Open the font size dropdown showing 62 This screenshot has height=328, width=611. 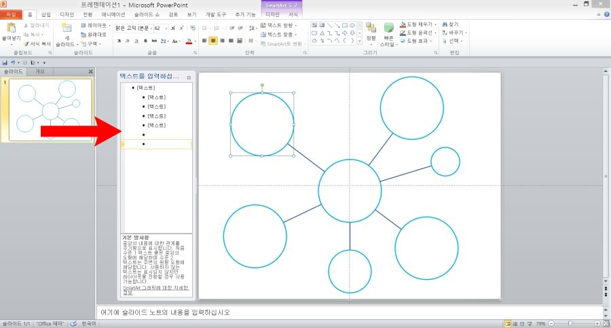point(162,29)
